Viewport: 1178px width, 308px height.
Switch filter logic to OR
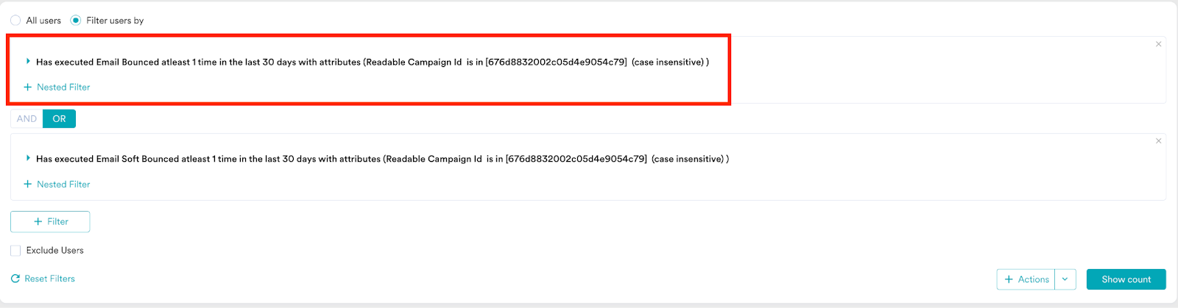point(59,119)
